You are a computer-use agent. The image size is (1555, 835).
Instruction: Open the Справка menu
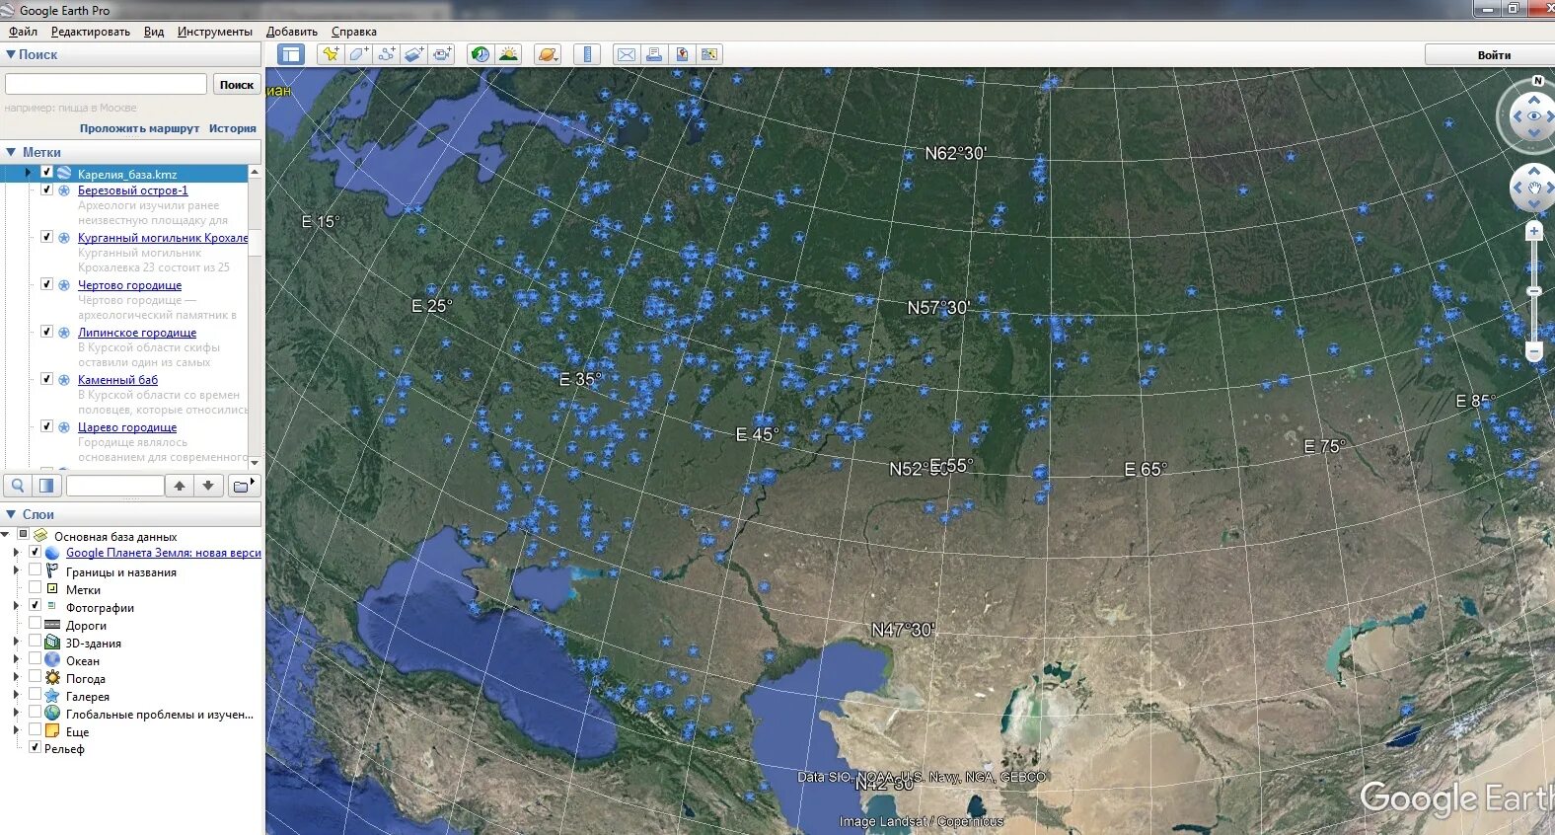[354, 32]
